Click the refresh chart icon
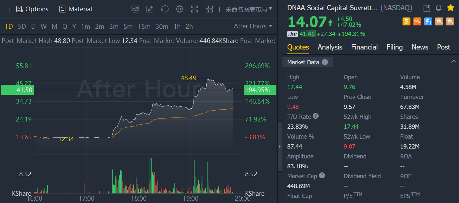459x203 pixels. click(165, 9)
